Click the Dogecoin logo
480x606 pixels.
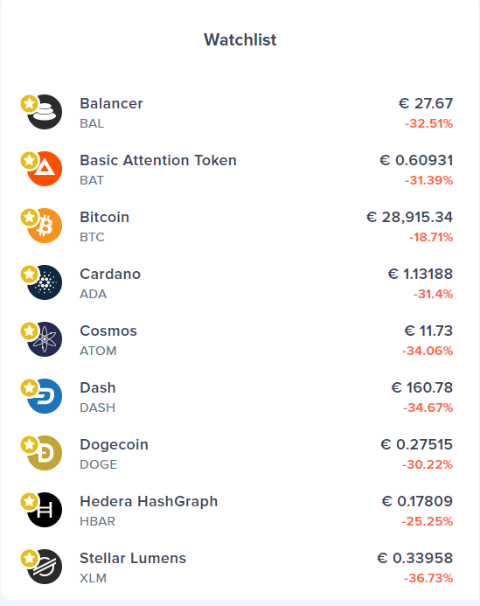click(45, 453)
